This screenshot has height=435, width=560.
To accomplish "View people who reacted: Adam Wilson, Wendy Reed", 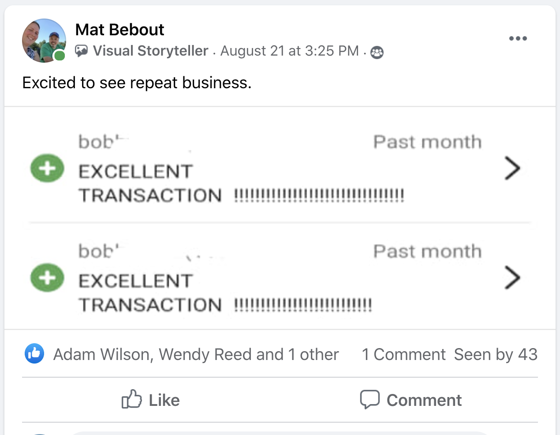I will click(x=196, y=354).
